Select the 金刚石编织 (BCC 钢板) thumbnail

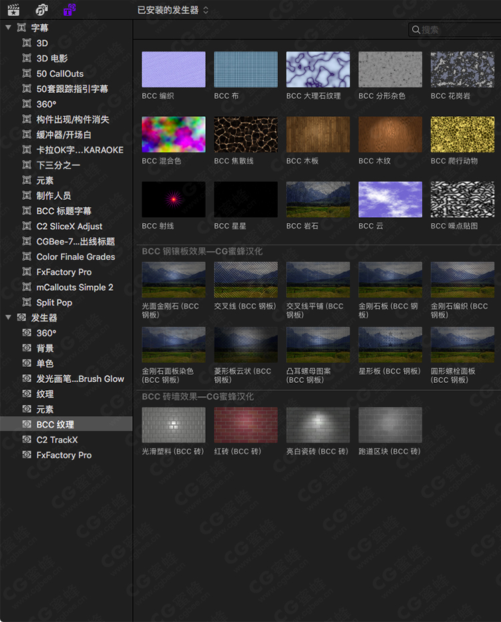coord(462,280)
